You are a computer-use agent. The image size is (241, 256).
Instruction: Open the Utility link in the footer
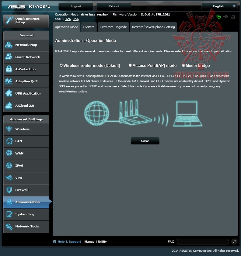(x=102, y=242)
